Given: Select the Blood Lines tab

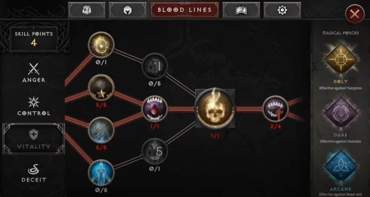Looking at the screenshot, I should pyautogui.click(x=185, y=10).
